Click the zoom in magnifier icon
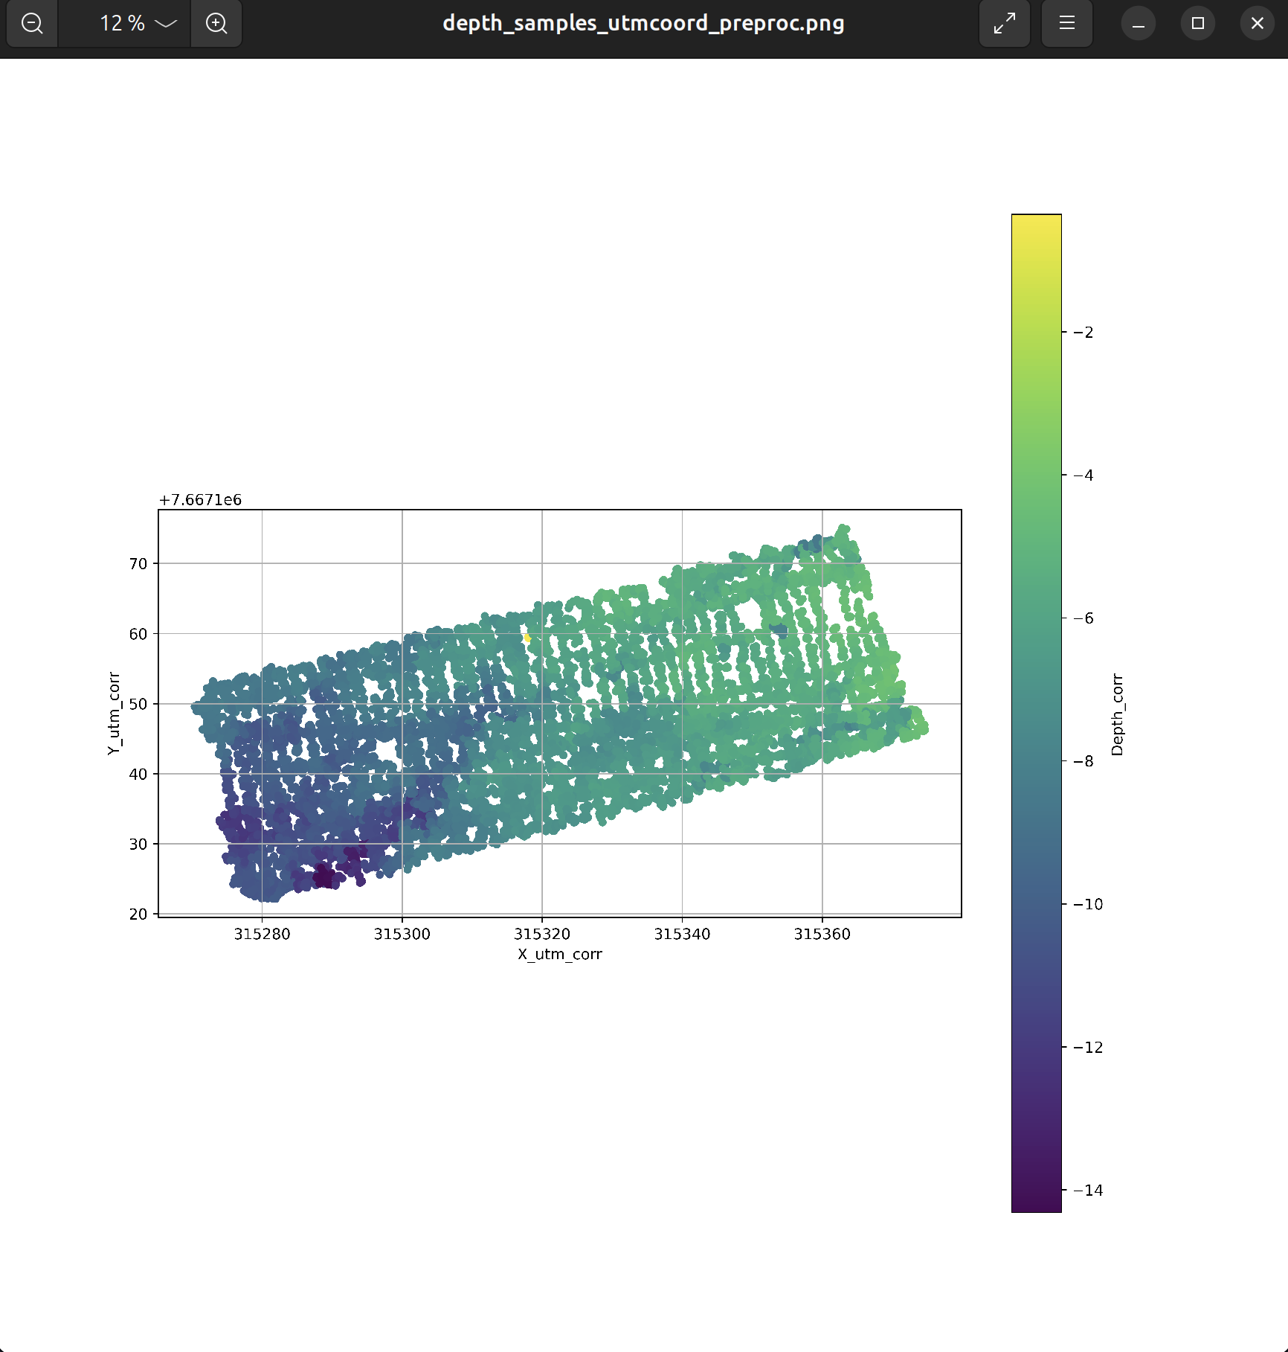 (x=216, y=23)
